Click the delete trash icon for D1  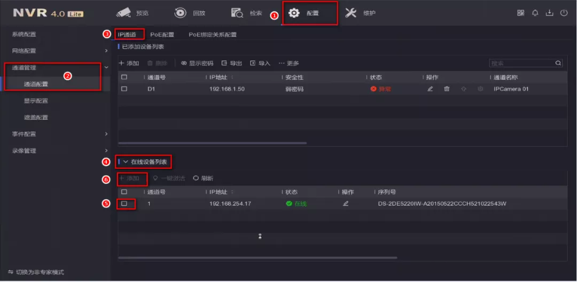(x=447, y=89)
